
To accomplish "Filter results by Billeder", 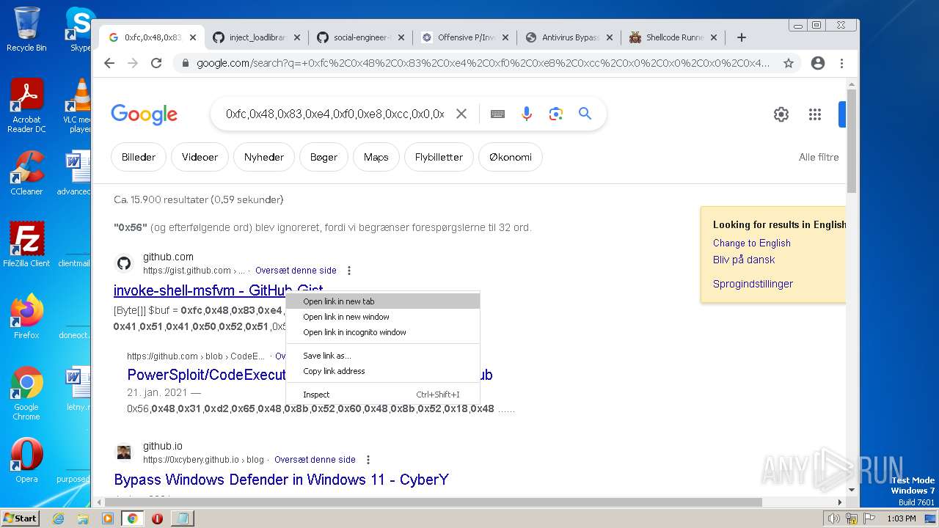I will click(139, 157).
